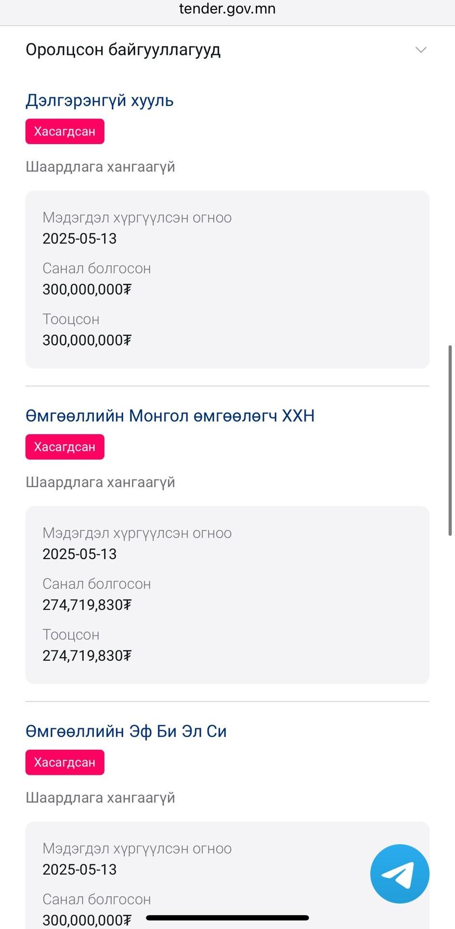Open the Telegram floating chat icon
The width and height of the screenshot is (455, 929).
coord(399,874)
